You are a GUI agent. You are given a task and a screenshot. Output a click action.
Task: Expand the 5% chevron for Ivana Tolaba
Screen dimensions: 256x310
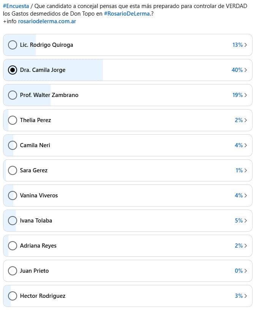click(x=246, y=221)
